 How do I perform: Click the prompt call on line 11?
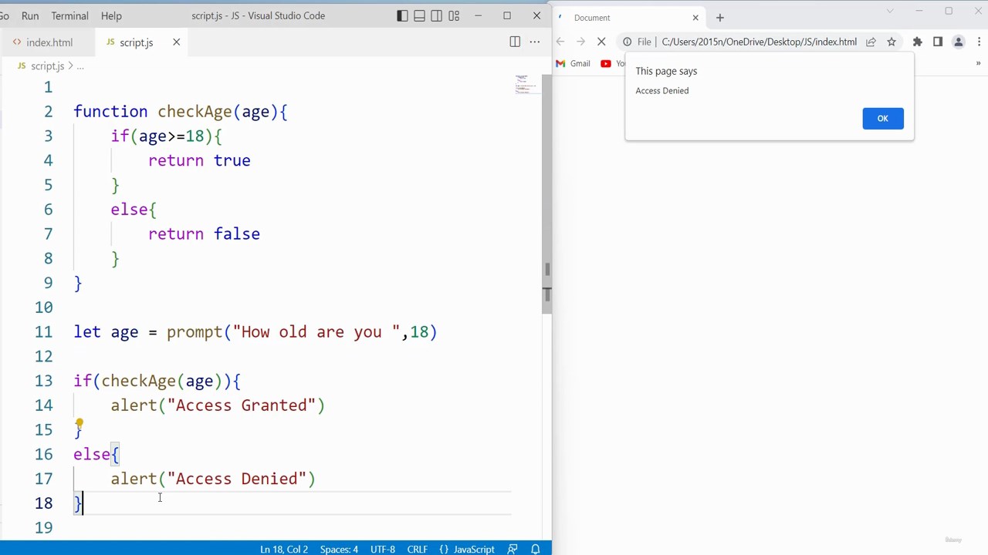click(302, 332)
